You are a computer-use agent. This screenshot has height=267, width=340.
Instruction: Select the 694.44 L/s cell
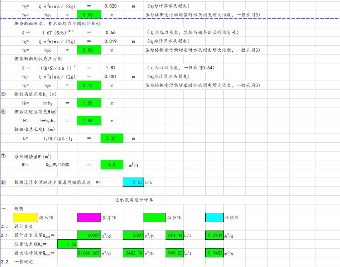click(174, 235)
